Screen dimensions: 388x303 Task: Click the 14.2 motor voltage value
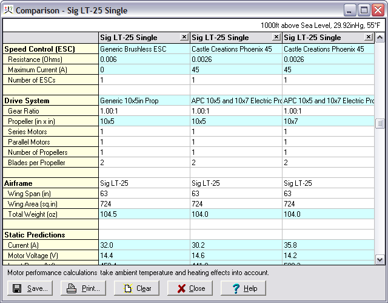[328, 256]
